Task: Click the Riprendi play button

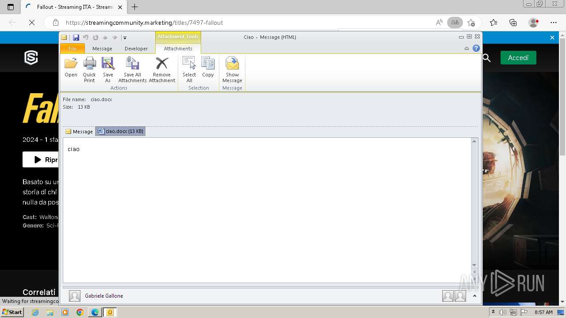Action: (41, 160)
